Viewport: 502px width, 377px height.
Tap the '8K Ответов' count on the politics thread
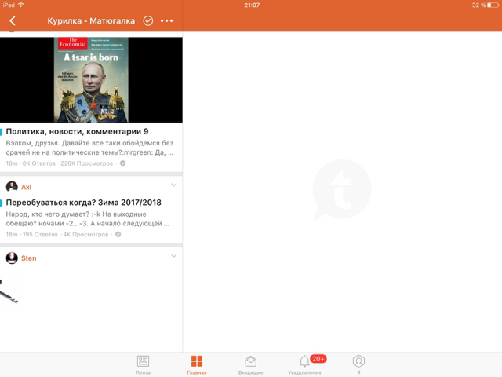coord(39,163)
